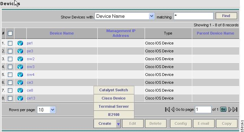Screen dimensions: 244x132
Task: Choose Terminal Server from Create menu
Action: click(x=114, y=107)
